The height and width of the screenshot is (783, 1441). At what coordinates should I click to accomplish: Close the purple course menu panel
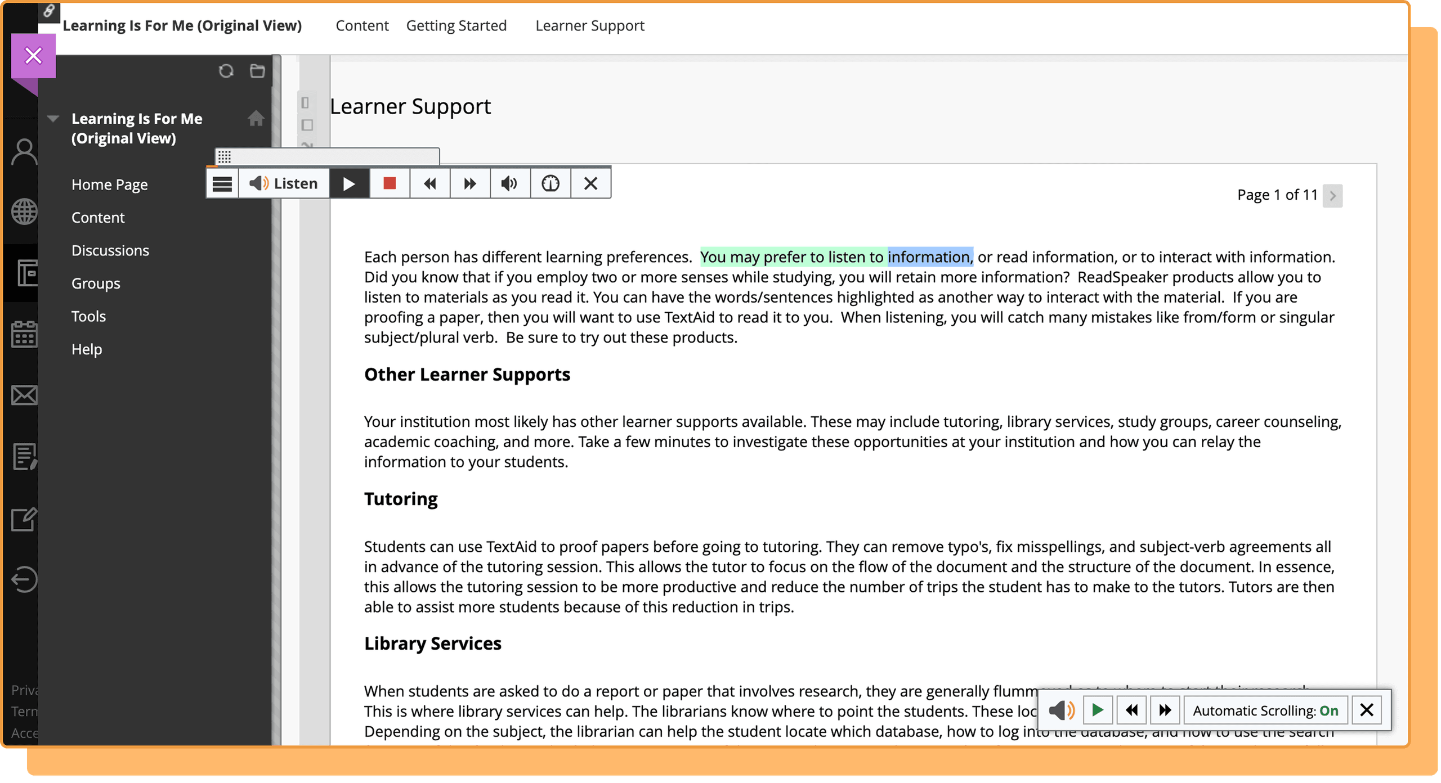[33, 56]
